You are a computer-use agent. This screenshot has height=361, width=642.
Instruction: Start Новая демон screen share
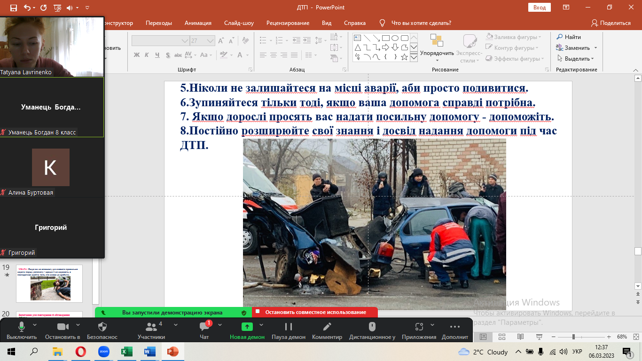tap(247, 327)
